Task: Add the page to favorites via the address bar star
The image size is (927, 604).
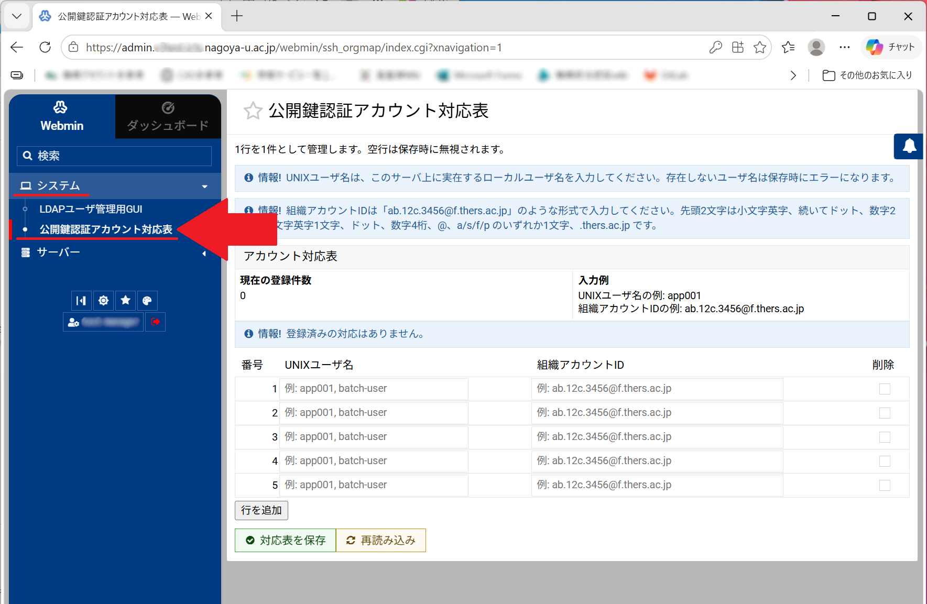Action: [760, 48]
